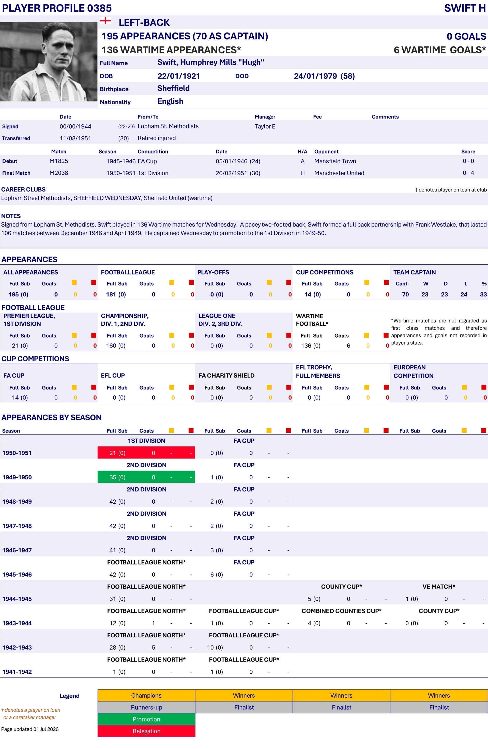Click the Manchester United opponent entry

(339, 173)
